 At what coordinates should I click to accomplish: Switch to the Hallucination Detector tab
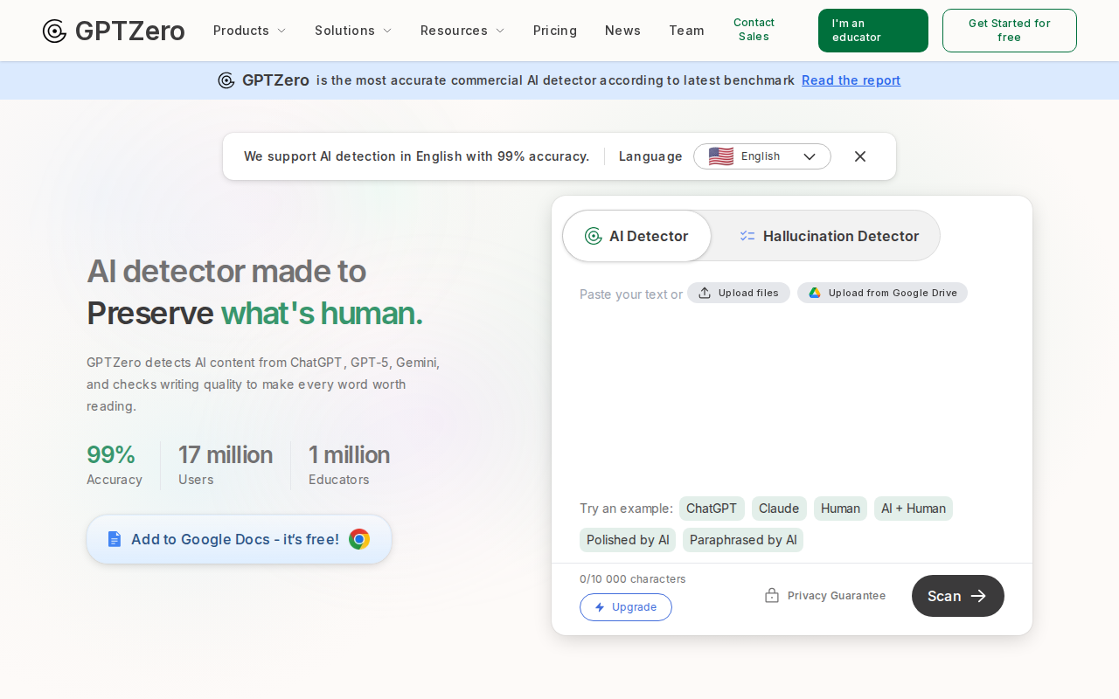tap(829, 236)
